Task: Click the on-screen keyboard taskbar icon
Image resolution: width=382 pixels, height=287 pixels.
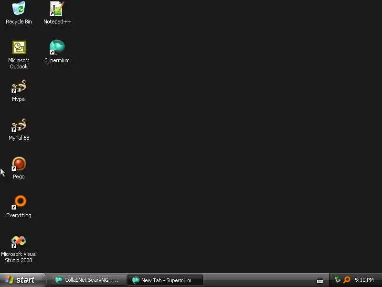Action: [x=320, y=281]
